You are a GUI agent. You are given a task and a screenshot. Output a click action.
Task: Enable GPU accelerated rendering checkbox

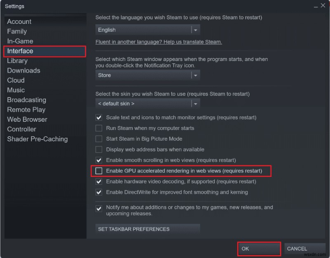pos(99,171)
